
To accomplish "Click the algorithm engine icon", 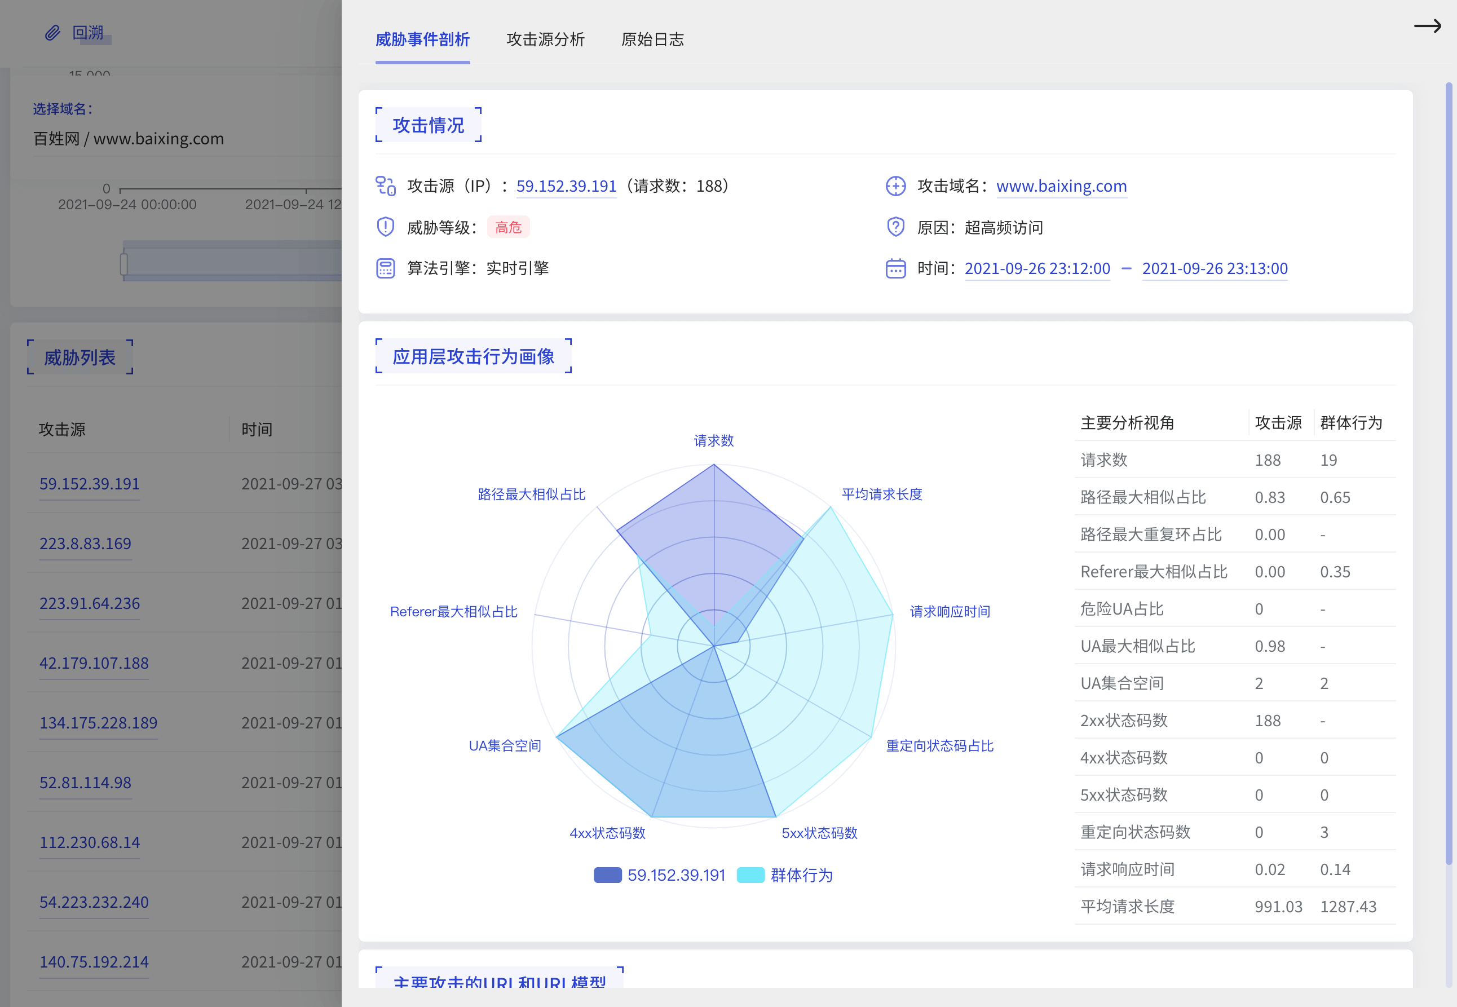I will 386,268.
